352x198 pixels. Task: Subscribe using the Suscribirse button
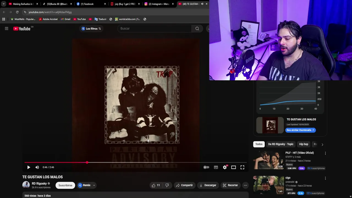(x=65, y=185)
